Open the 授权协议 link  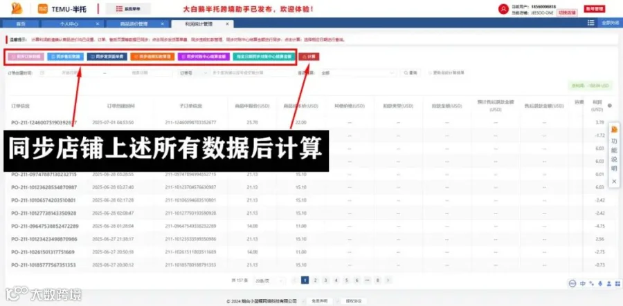(354, 301)
